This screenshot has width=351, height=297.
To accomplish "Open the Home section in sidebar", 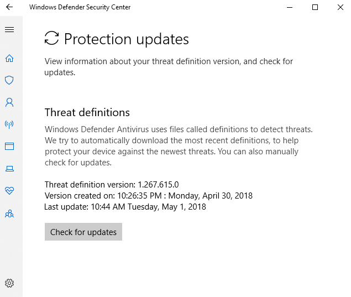I will [9, 58].
